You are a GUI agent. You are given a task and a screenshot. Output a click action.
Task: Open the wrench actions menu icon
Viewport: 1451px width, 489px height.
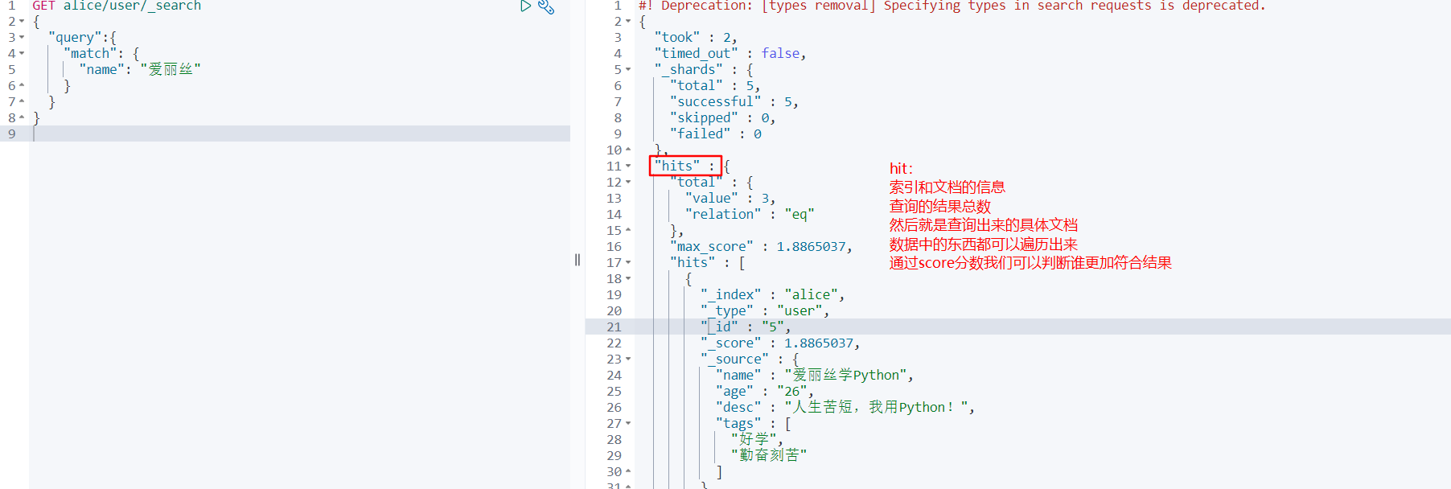coord(546,7)
